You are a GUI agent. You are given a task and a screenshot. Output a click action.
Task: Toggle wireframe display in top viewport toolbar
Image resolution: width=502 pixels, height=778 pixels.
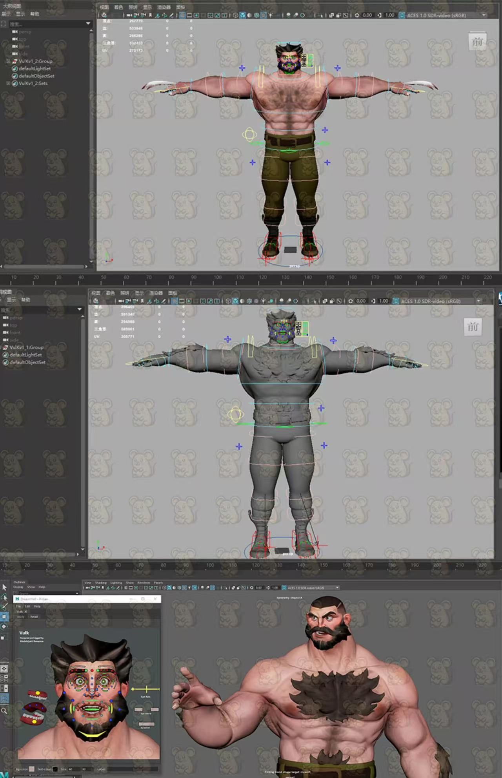(x=235, y=15)
